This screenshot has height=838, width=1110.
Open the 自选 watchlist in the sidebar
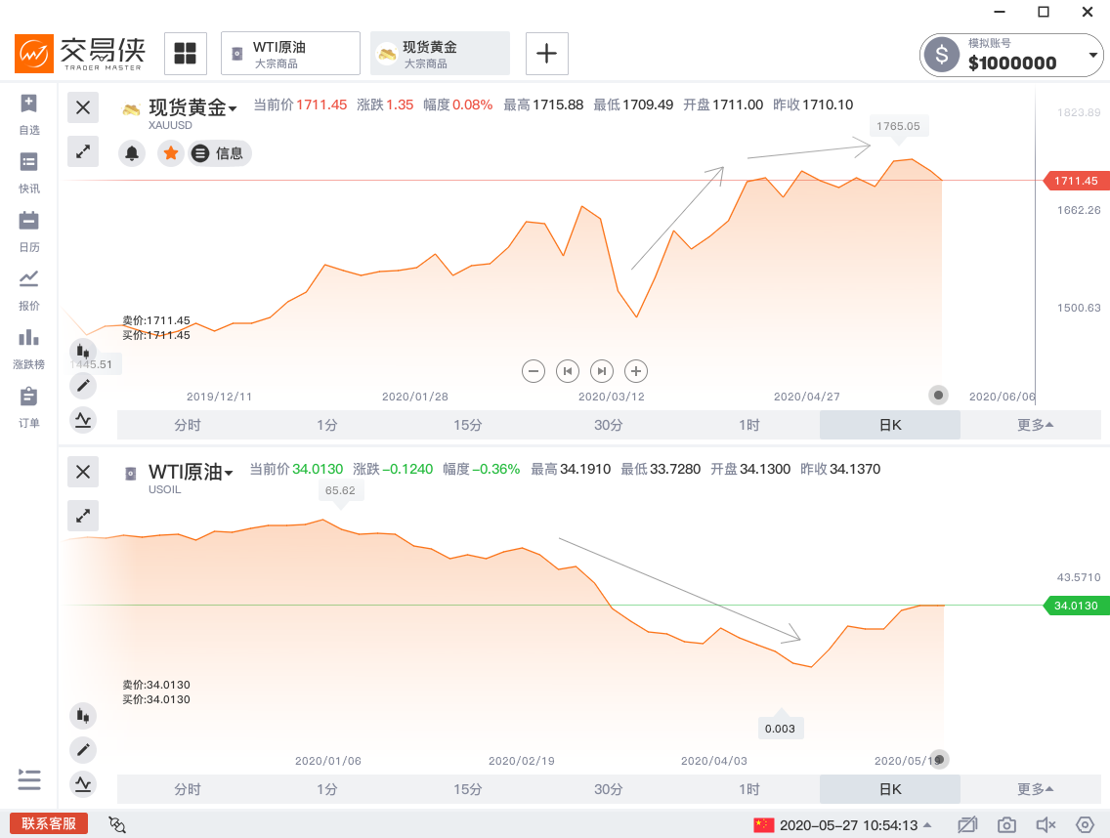[x=28, y=112]
